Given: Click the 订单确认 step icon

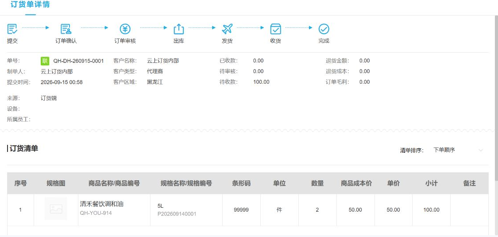Looking at the screenshot, I should click(66, 29).
